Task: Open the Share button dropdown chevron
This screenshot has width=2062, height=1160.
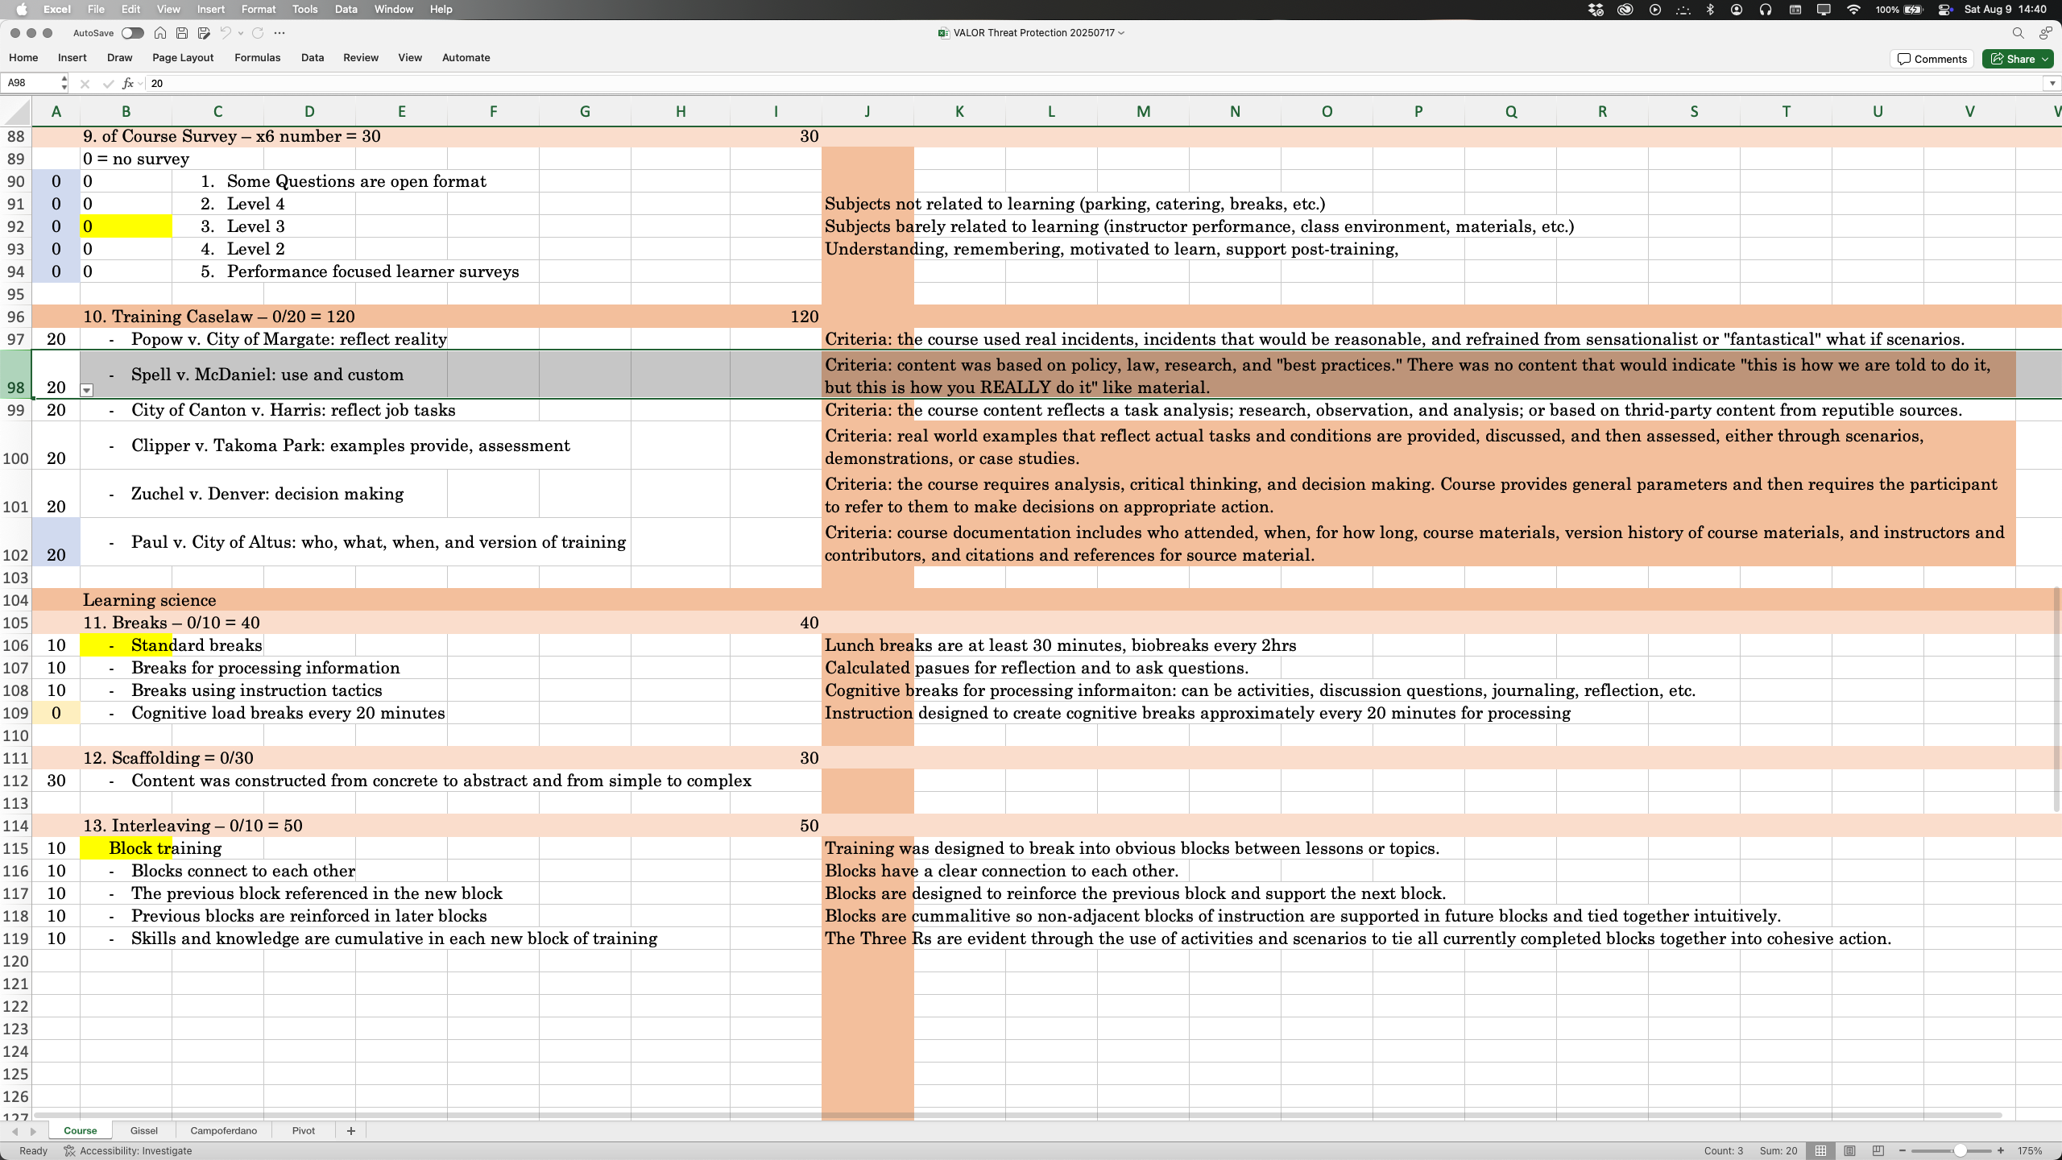Action: (x=2045, y=59)
